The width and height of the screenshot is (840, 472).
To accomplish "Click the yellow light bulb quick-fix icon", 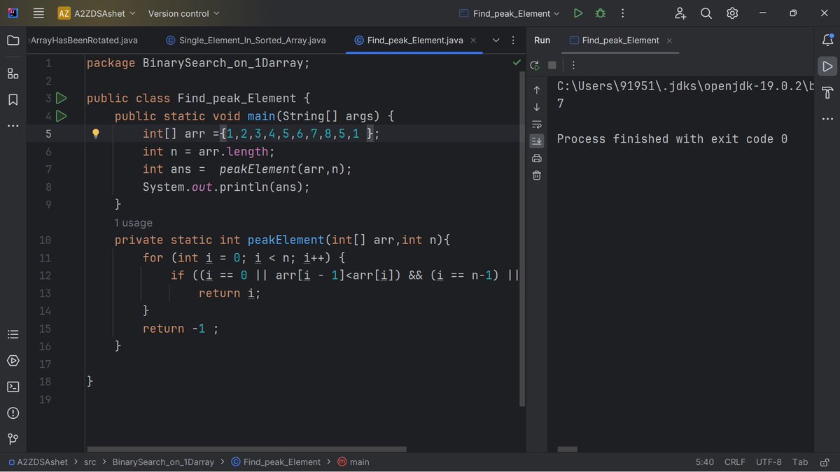I will [96, 134].
